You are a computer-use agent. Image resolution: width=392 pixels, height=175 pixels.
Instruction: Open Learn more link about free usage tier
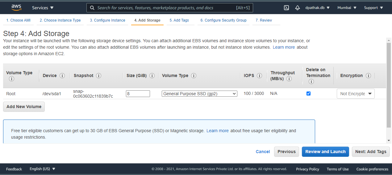click(217, 131)
